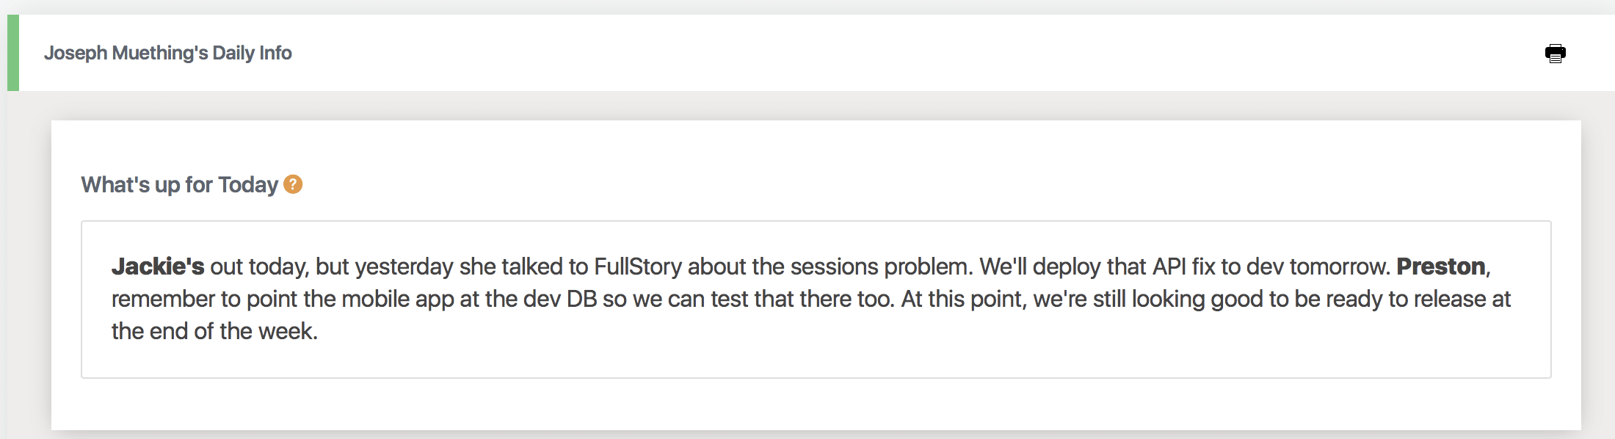The image size is (1615, 439).
Task: Click the word "FullStory" in the message
Action: (637, 266)
